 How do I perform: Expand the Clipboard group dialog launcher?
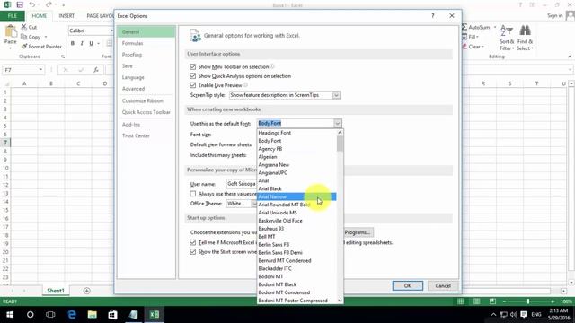pos(63,57)
